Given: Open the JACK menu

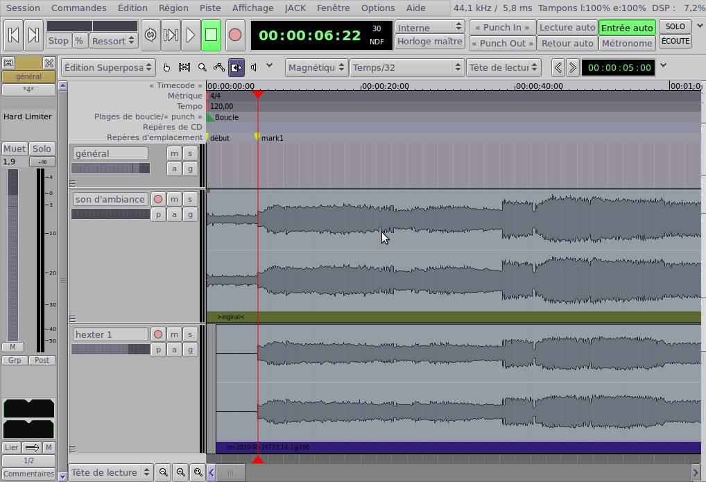Looking at the screenshot, I should (x=295, y=8).
